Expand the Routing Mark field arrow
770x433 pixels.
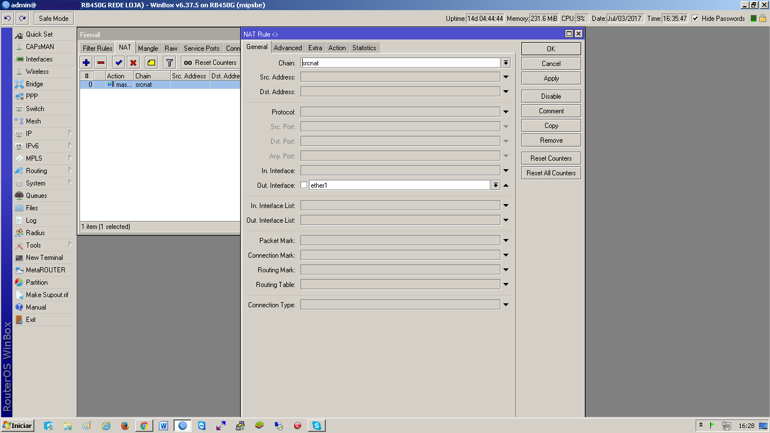(506, 270)
